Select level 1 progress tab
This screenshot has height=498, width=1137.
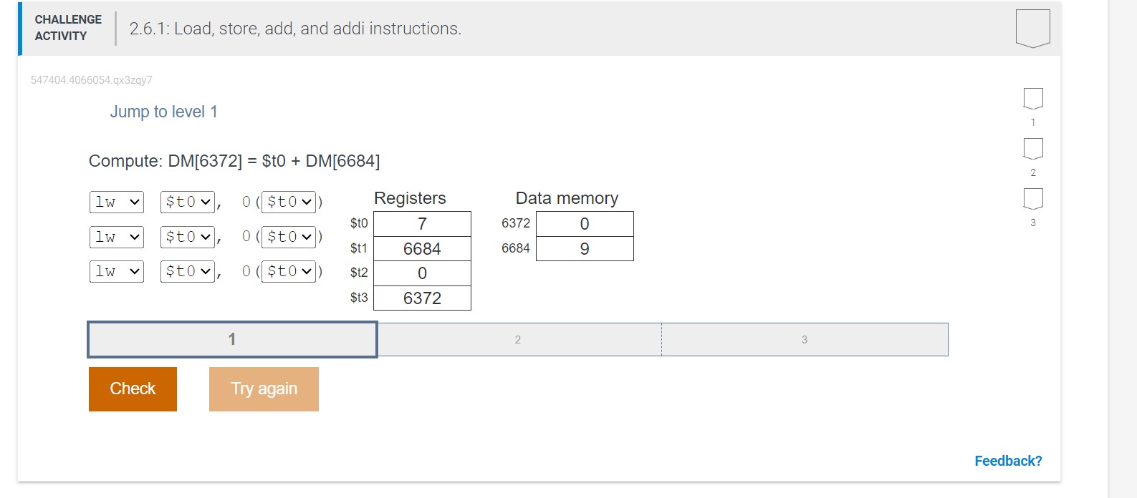(x=232, y=339)
